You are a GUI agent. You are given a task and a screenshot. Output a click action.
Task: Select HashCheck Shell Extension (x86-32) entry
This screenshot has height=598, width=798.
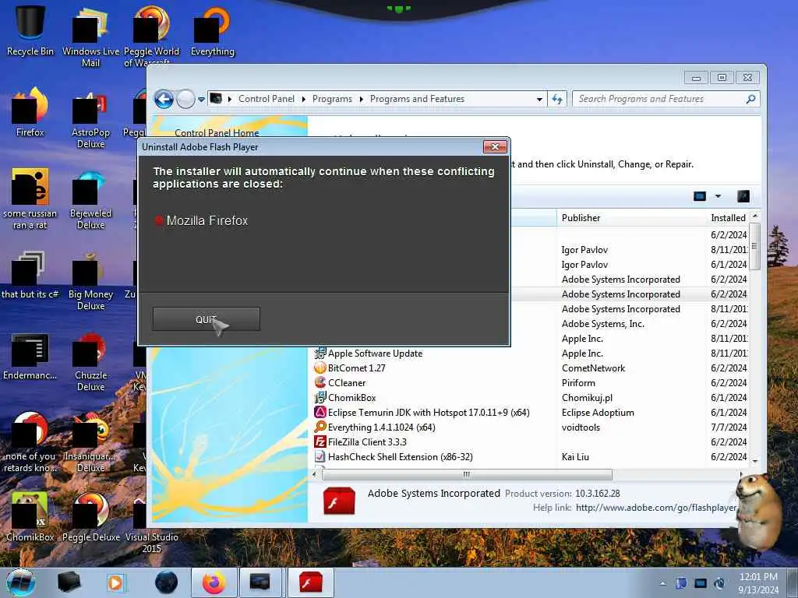coord(400,456)
